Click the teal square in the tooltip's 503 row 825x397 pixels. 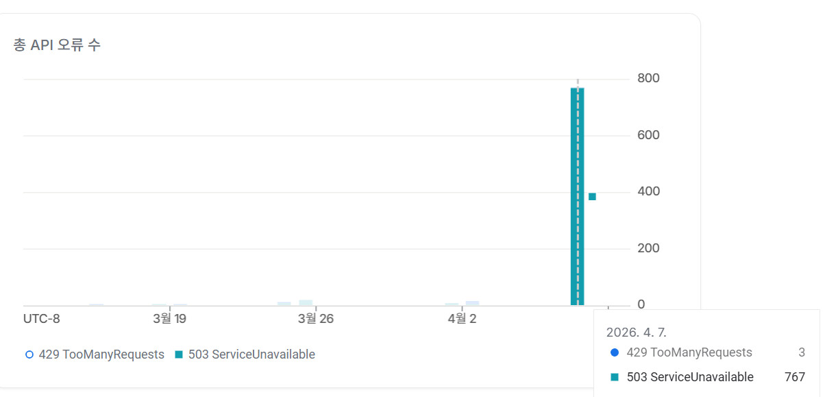(614, 377)
